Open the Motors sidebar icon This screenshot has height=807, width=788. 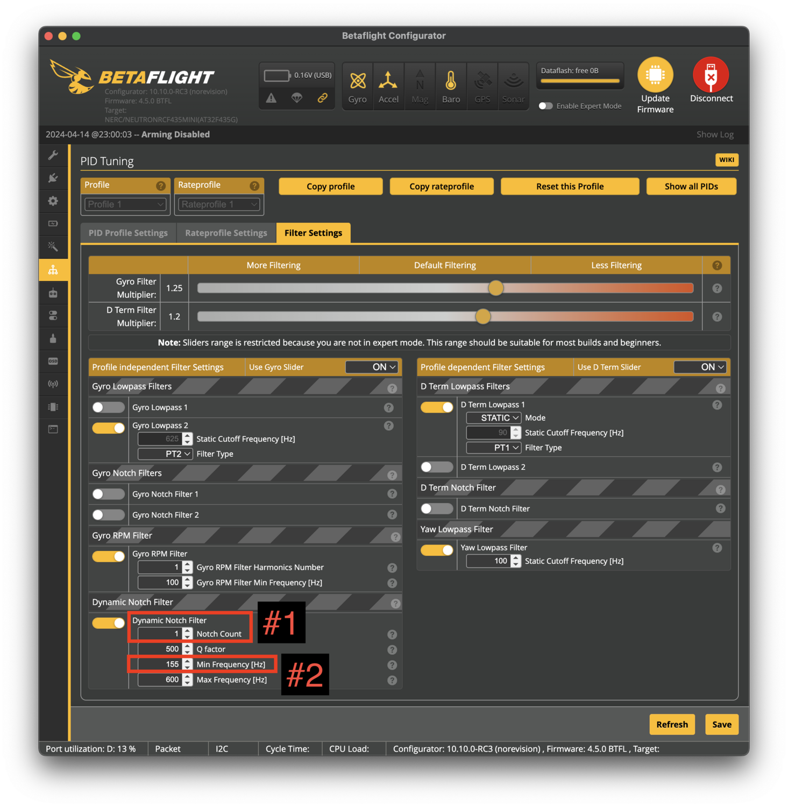pos(53,338)
